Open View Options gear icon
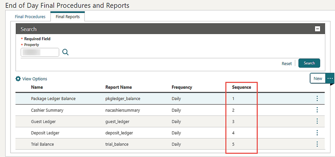335x157 pixels. point(18,79)
